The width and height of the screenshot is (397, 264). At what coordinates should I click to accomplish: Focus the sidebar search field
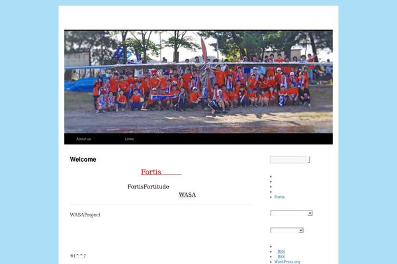tap(288, 160)
